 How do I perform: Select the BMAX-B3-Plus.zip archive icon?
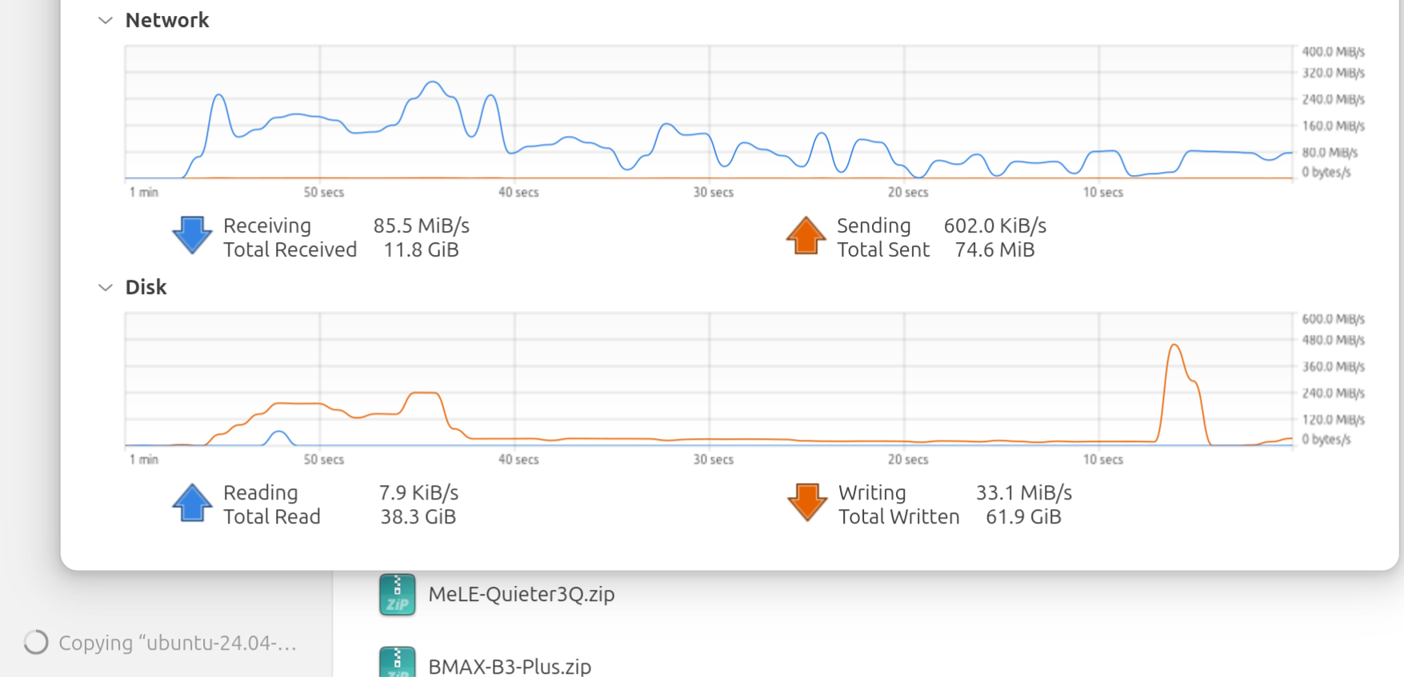(397, 663)
